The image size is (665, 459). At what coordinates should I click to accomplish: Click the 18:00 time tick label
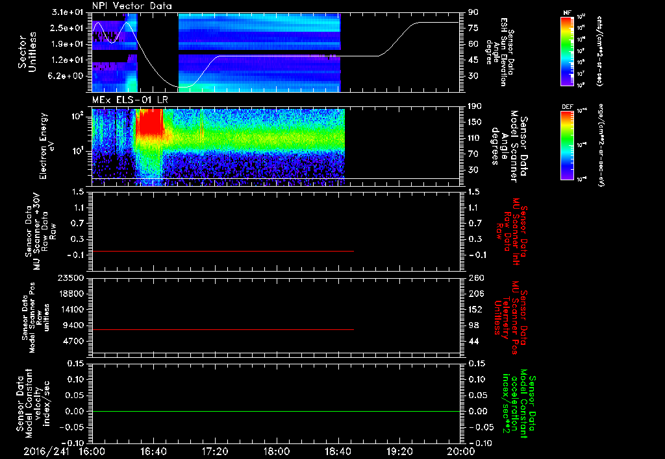point(277,451)
